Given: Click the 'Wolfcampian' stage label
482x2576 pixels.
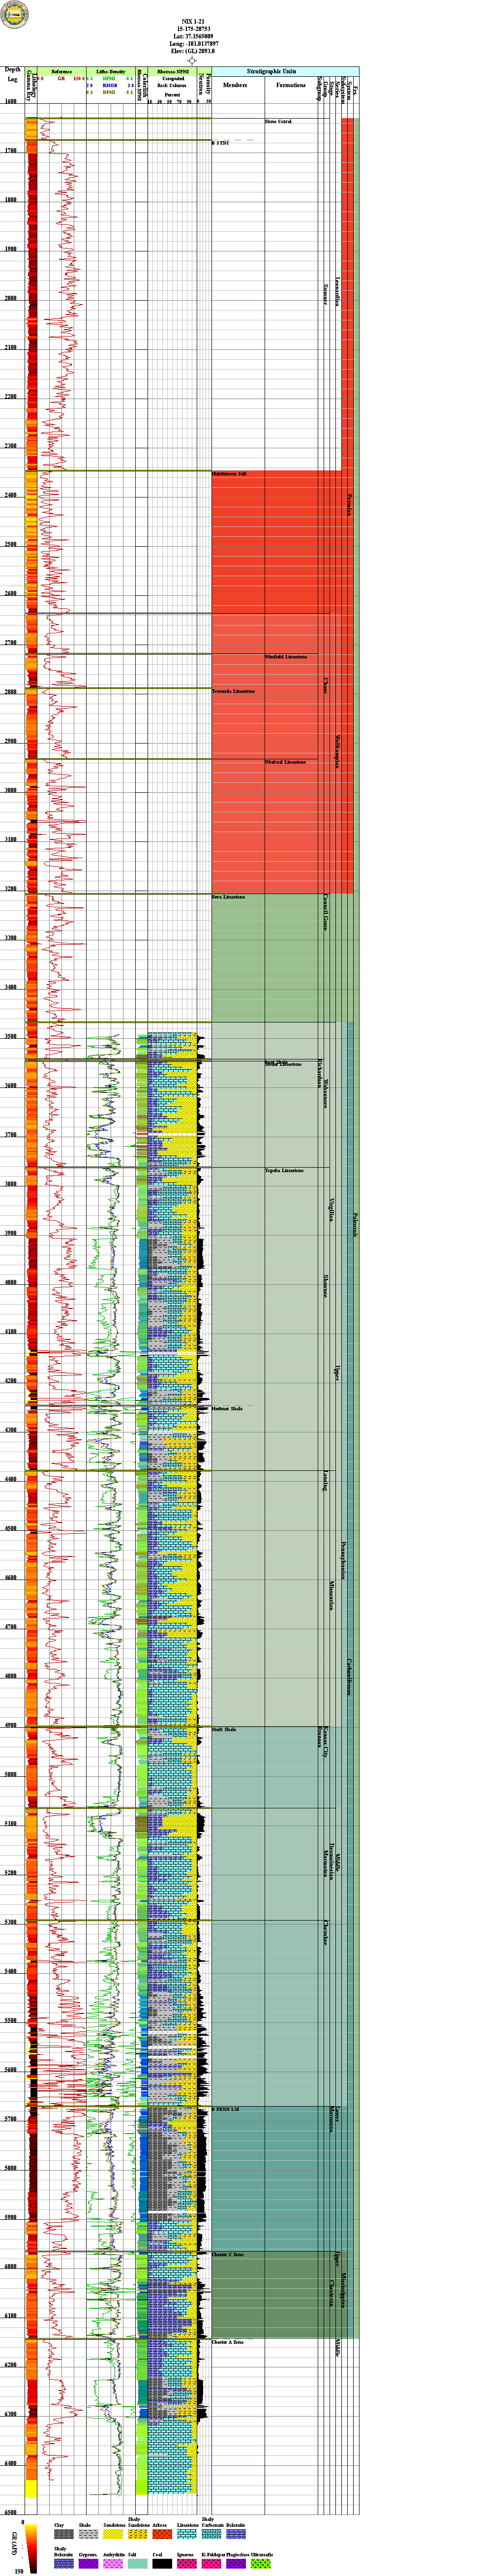Looking at the screenshot, I should [x=338, y=751].
